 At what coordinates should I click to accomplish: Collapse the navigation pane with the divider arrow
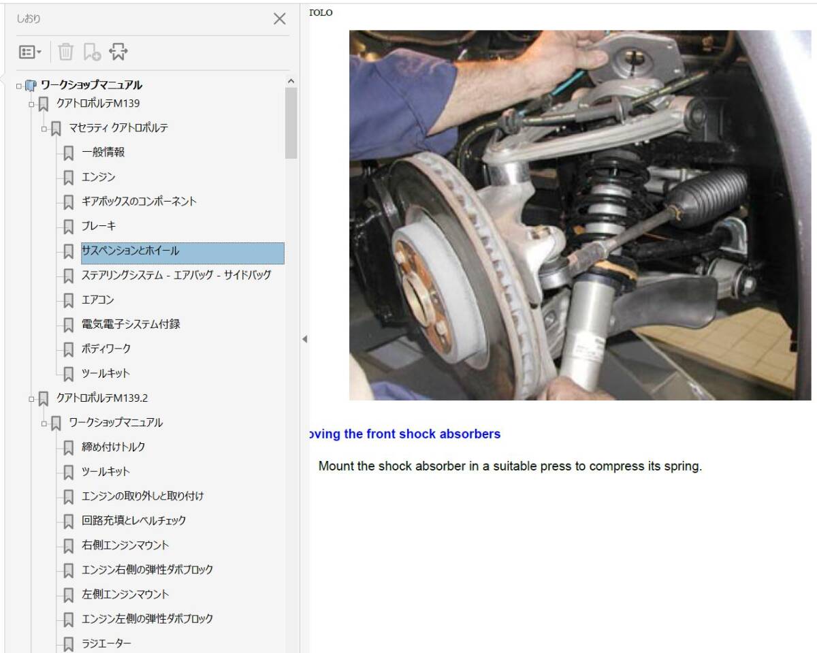(304, 338)
